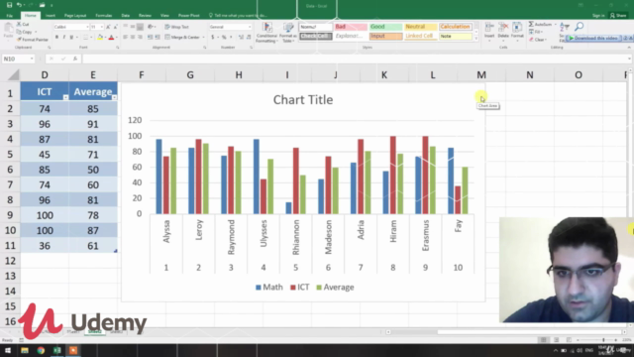Open the General number format dropdown
The image size is (634, 357).
[250, 27]
